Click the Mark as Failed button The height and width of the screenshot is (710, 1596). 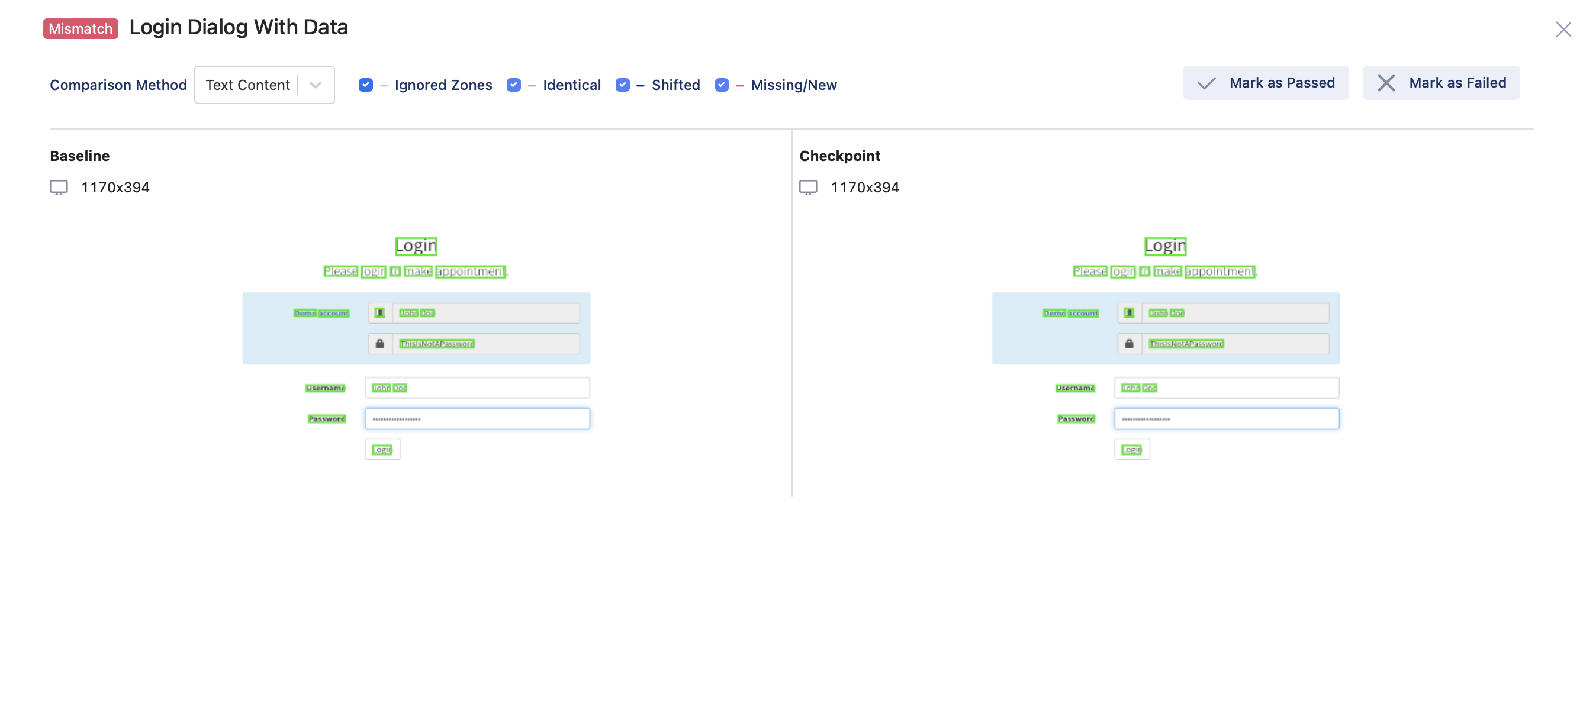click(1441, 83)
